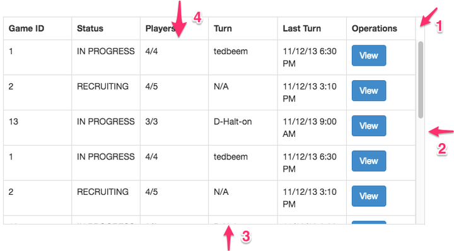
Task: Click View button for first game 1 row
Action: click(x=369, y=55)
